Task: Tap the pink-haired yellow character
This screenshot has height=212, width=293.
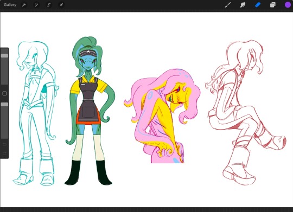Action: pos(162,116)
